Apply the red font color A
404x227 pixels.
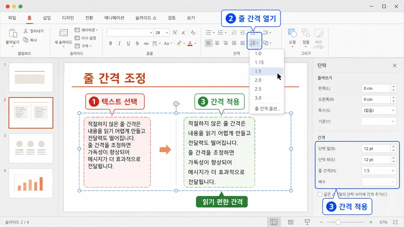[190, 43]
